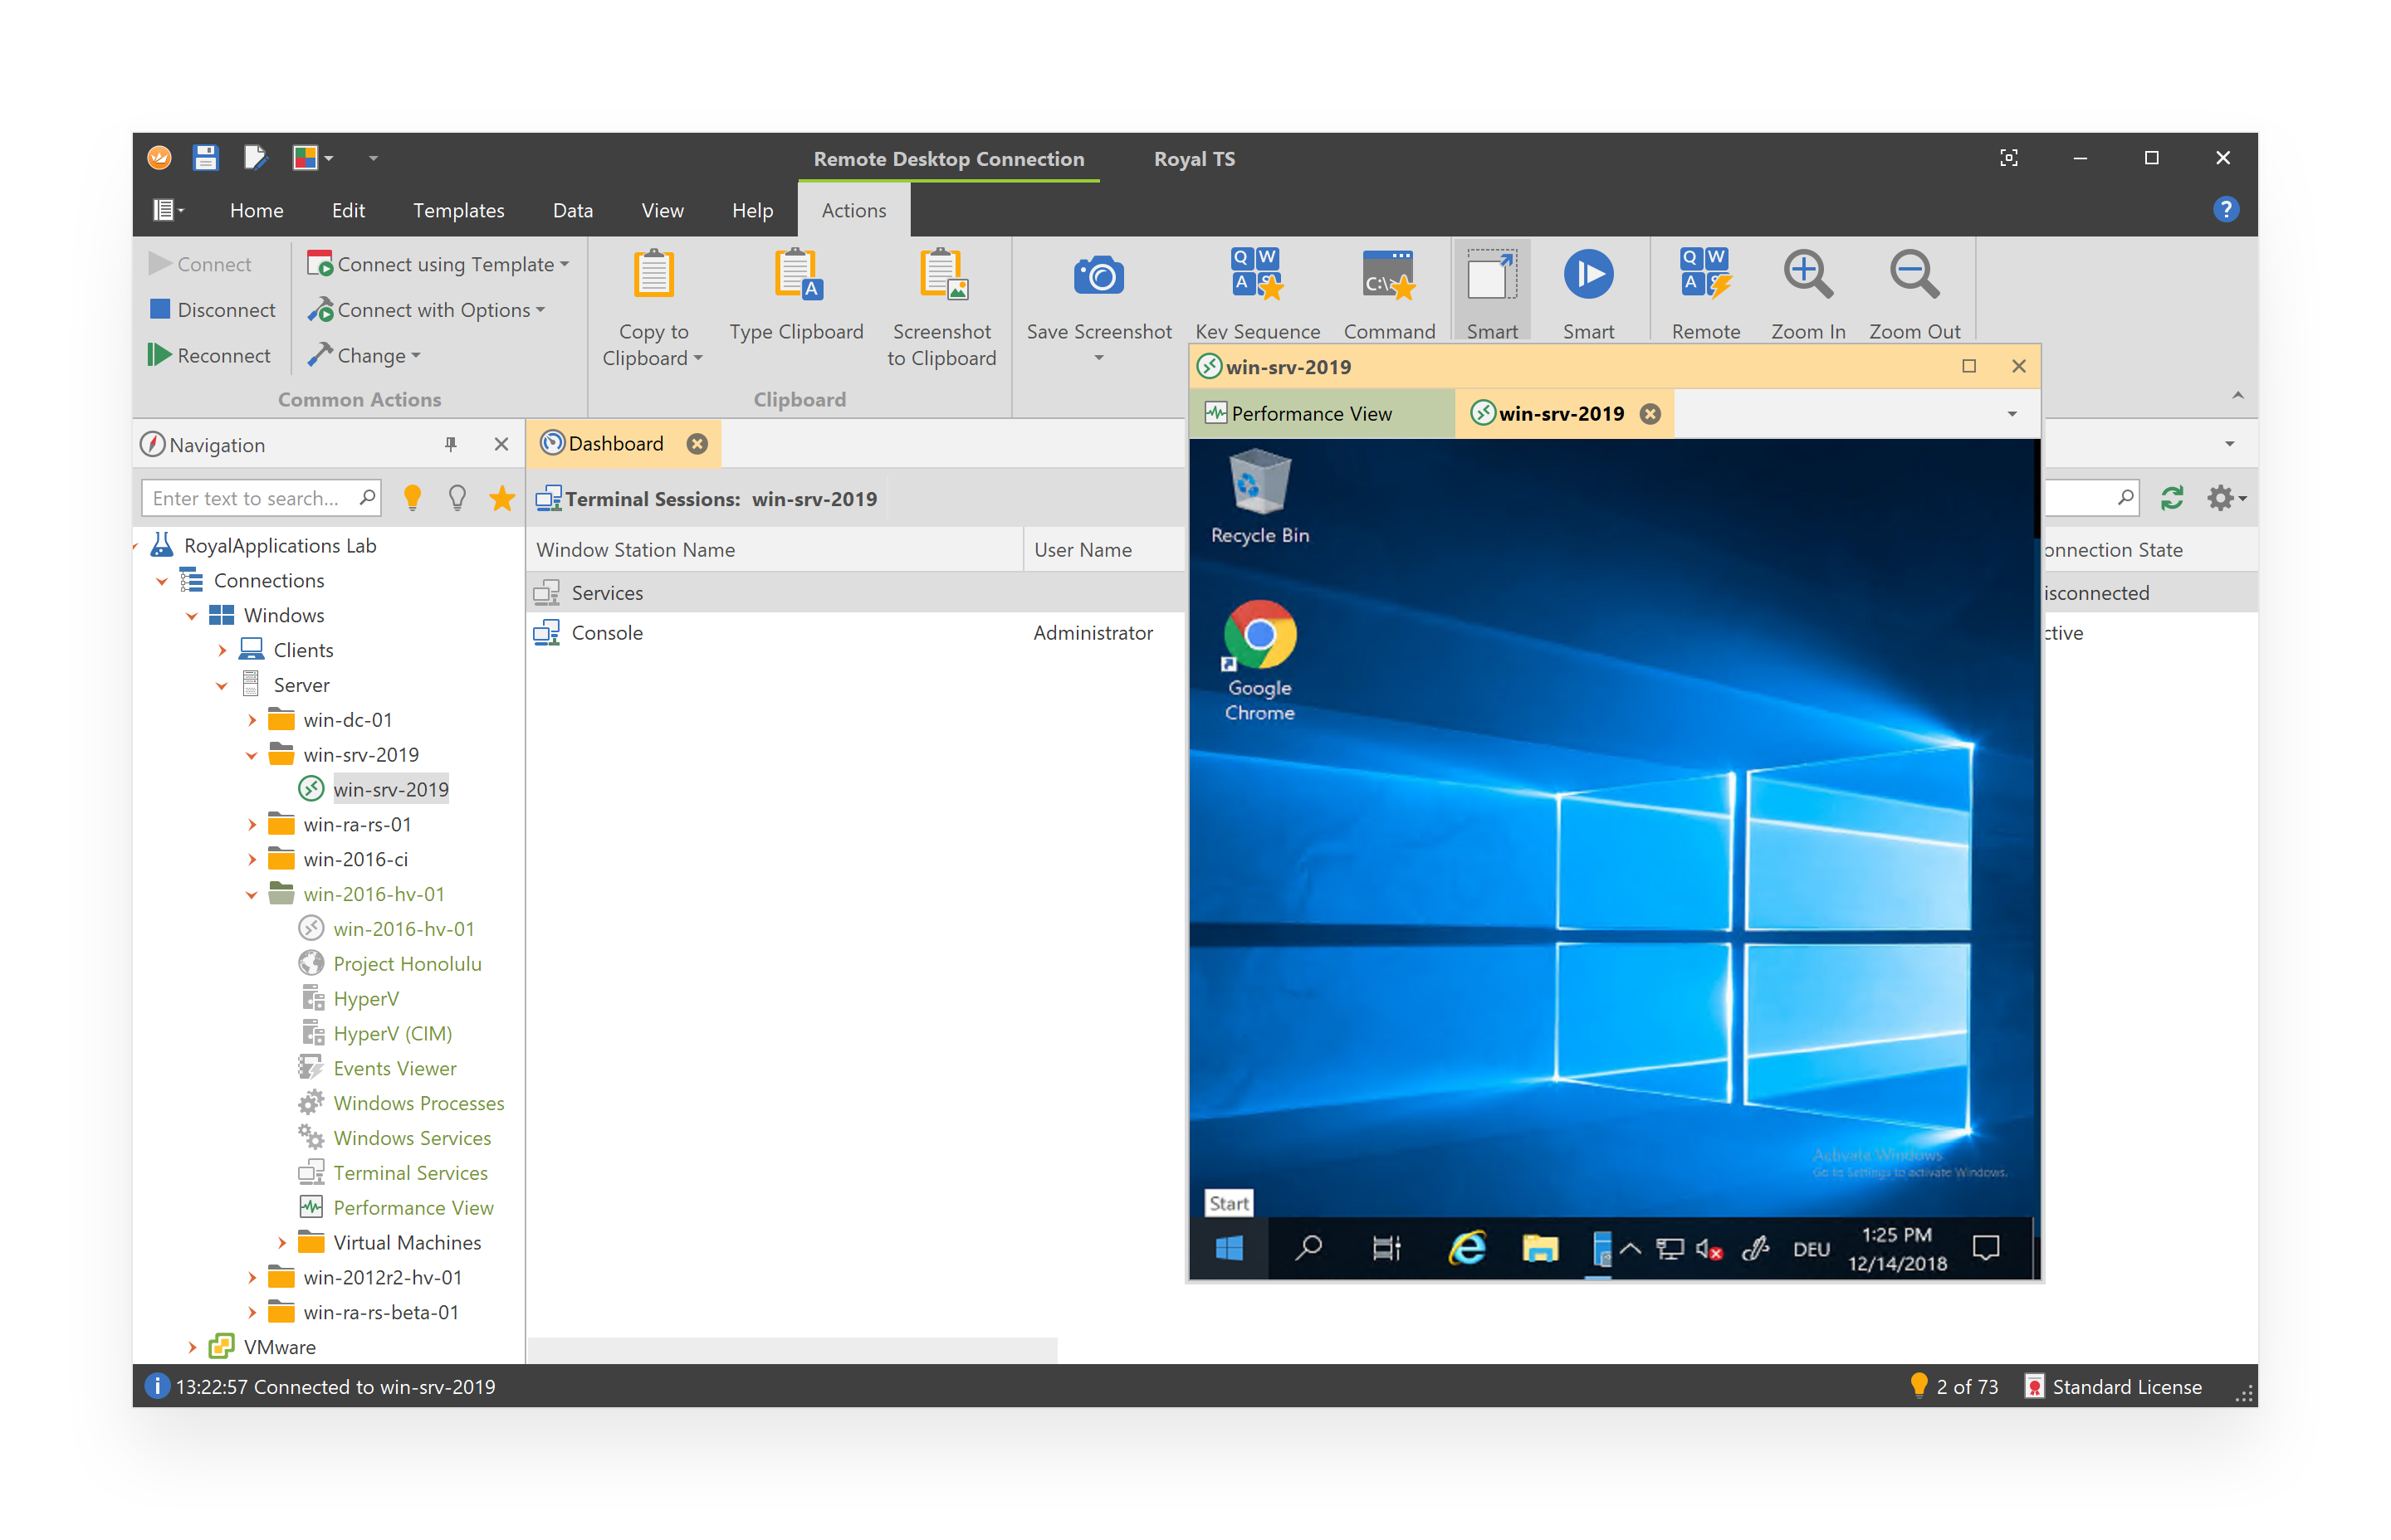Click Internet Explorer icon in remote taskbar
The image size is (2391, 1540).
point(1468,1248)
